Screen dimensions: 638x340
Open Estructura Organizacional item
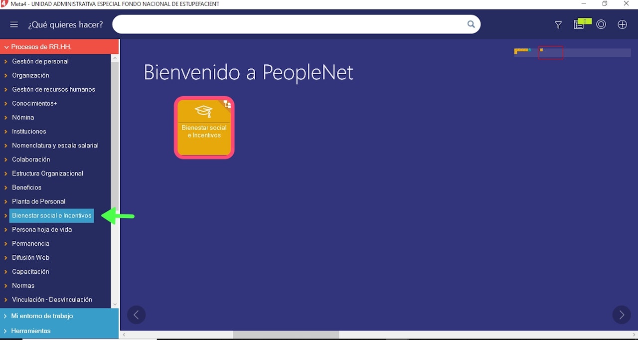tap(47, 173)
